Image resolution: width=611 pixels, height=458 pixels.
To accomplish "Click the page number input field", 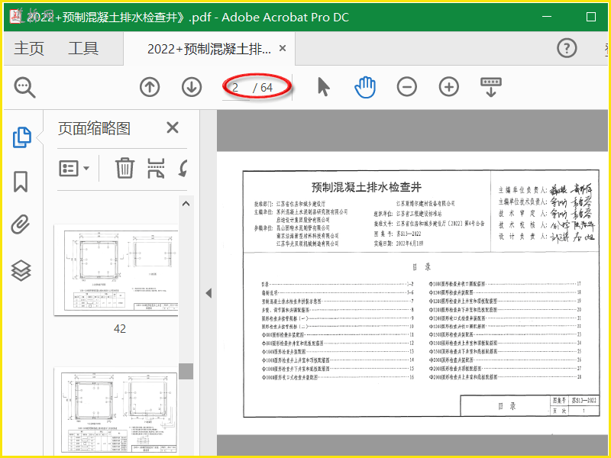I will click(x=236, y=87).
